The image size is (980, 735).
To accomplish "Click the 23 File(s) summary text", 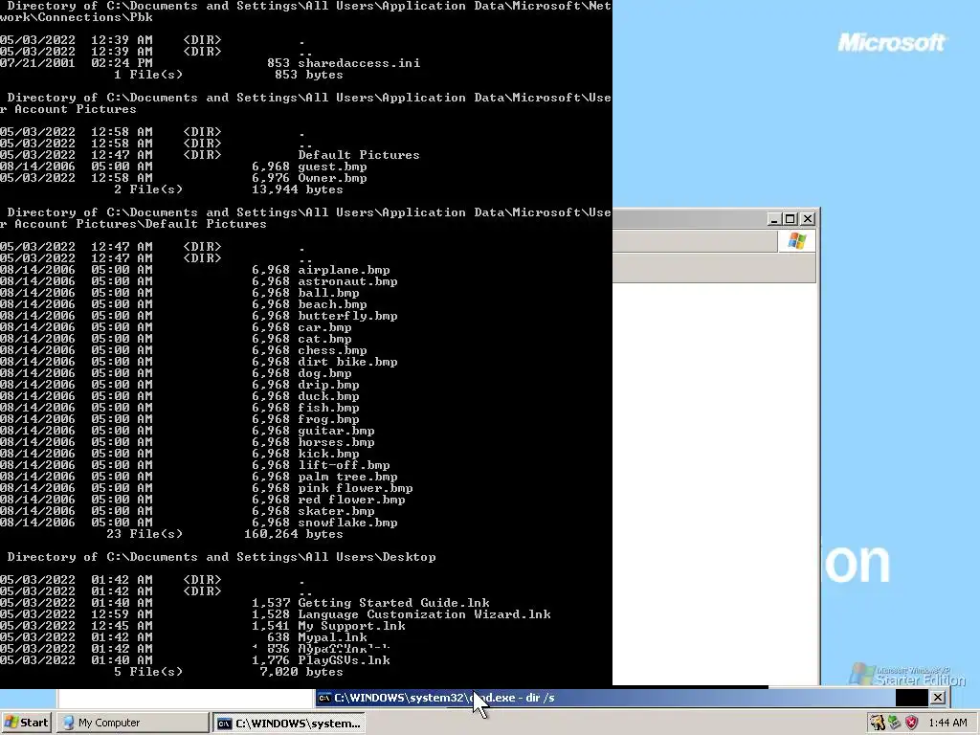I will point(145,534).
